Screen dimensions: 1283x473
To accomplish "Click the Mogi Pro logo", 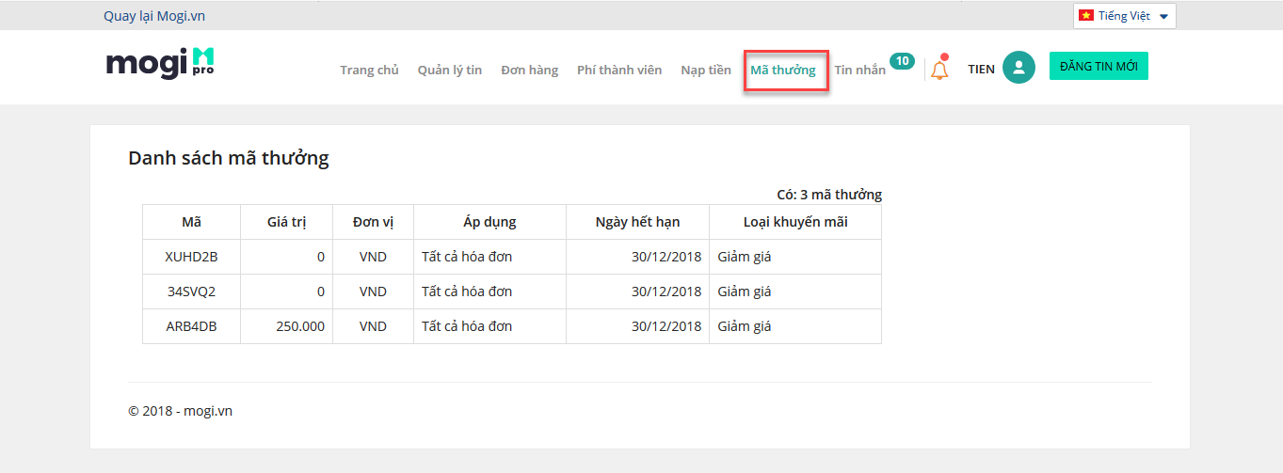I will coord(160,63).
